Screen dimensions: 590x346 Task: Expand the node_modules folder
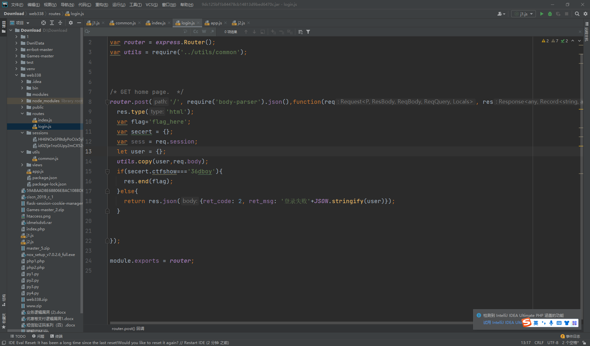click(22, 101)
